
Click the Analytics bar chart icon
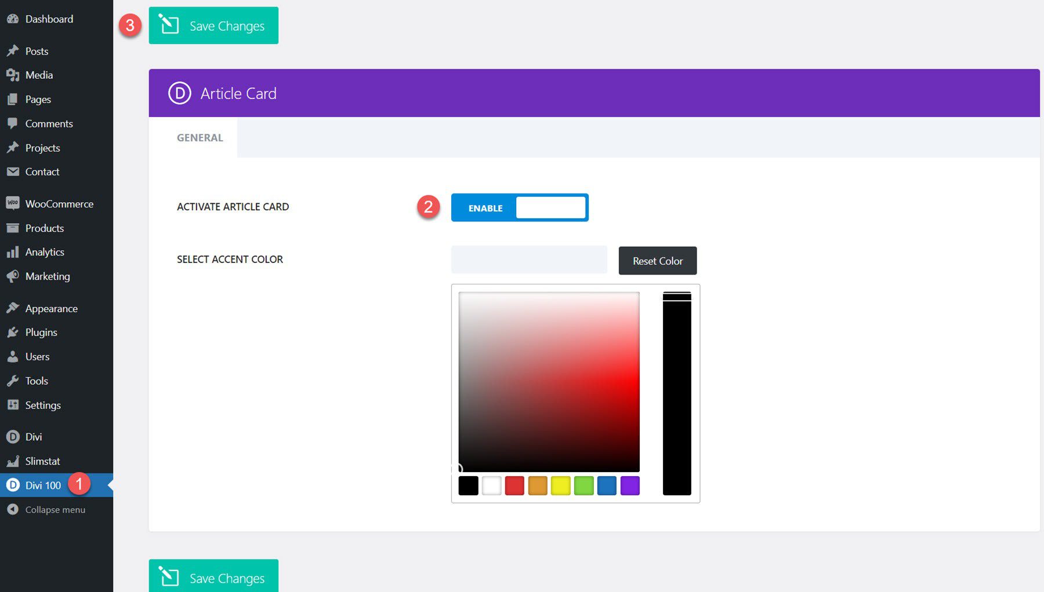[x=13, y=252]
